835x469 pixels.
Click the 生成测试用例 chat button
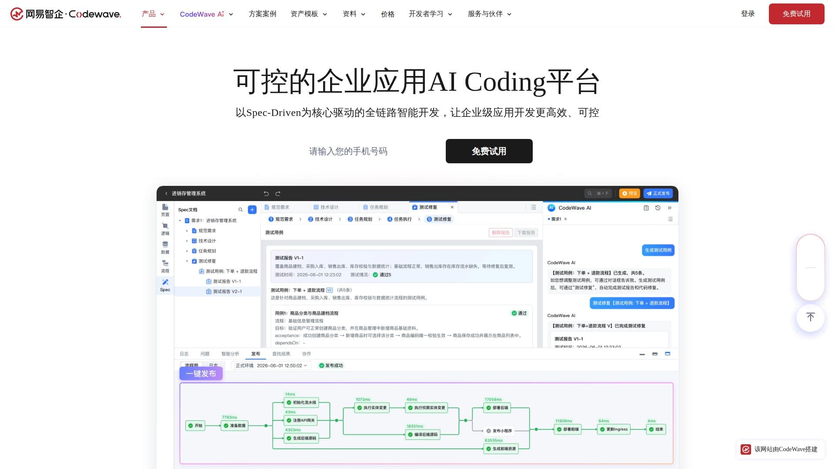658,250
